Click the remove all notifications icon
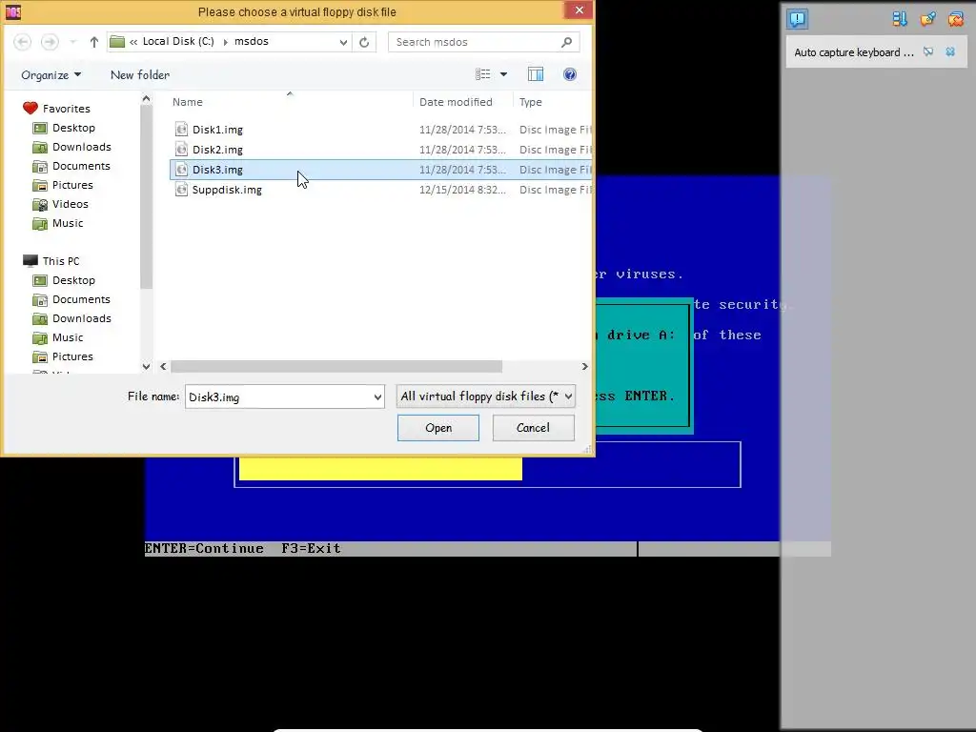The width and height of the screenshot is (976, 732). pyautogui.click(x=956, y=19)
